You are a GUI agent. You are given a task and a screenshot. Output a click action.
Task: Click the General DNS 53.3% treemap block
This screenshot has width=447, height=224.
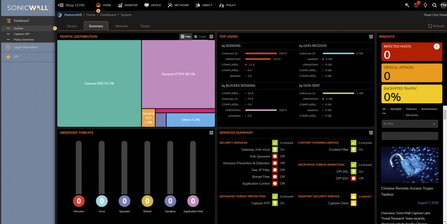pos(99,83)
